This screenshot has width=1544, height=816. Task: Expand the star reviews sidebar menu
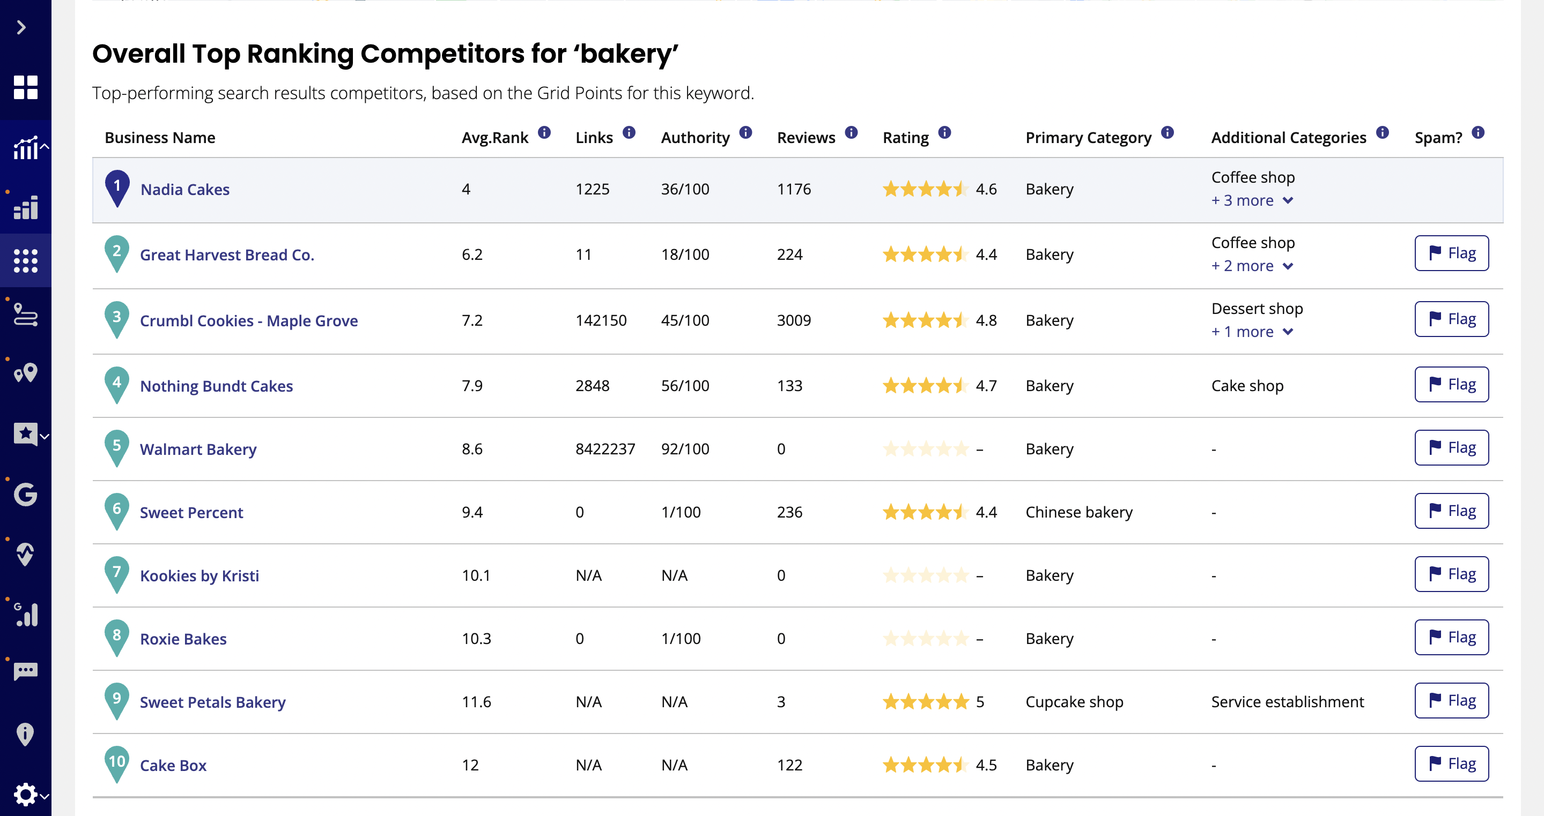click(x=30, y=434)
